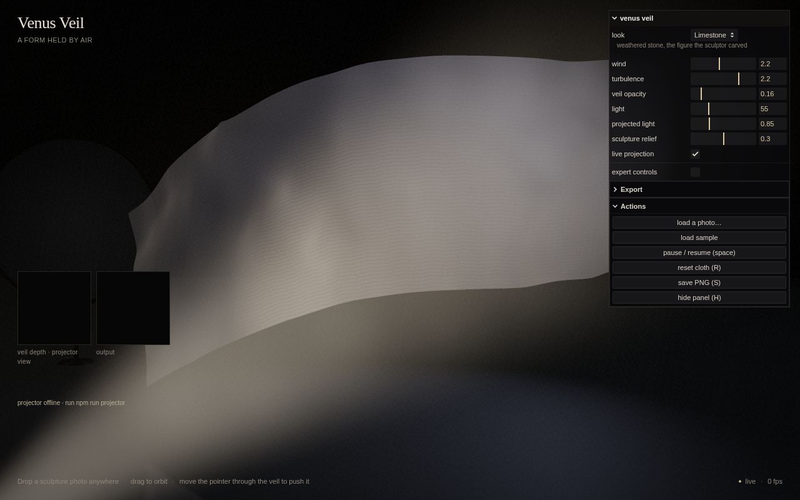The image size is (800, 500).
Task: Expand the Export section
Action: (x=699, y=189)
